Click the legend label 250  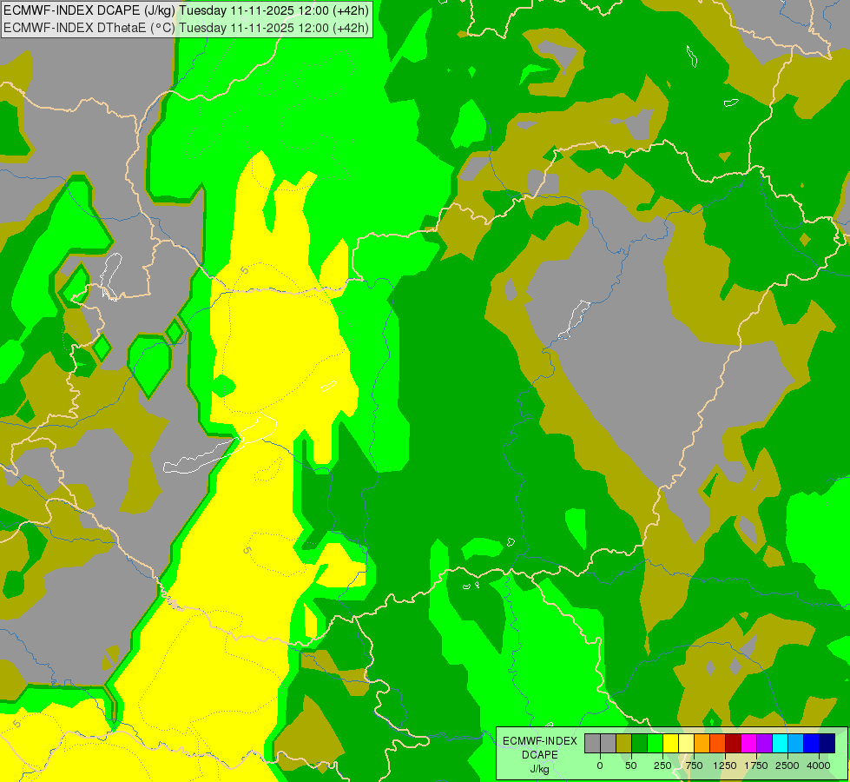662,765
